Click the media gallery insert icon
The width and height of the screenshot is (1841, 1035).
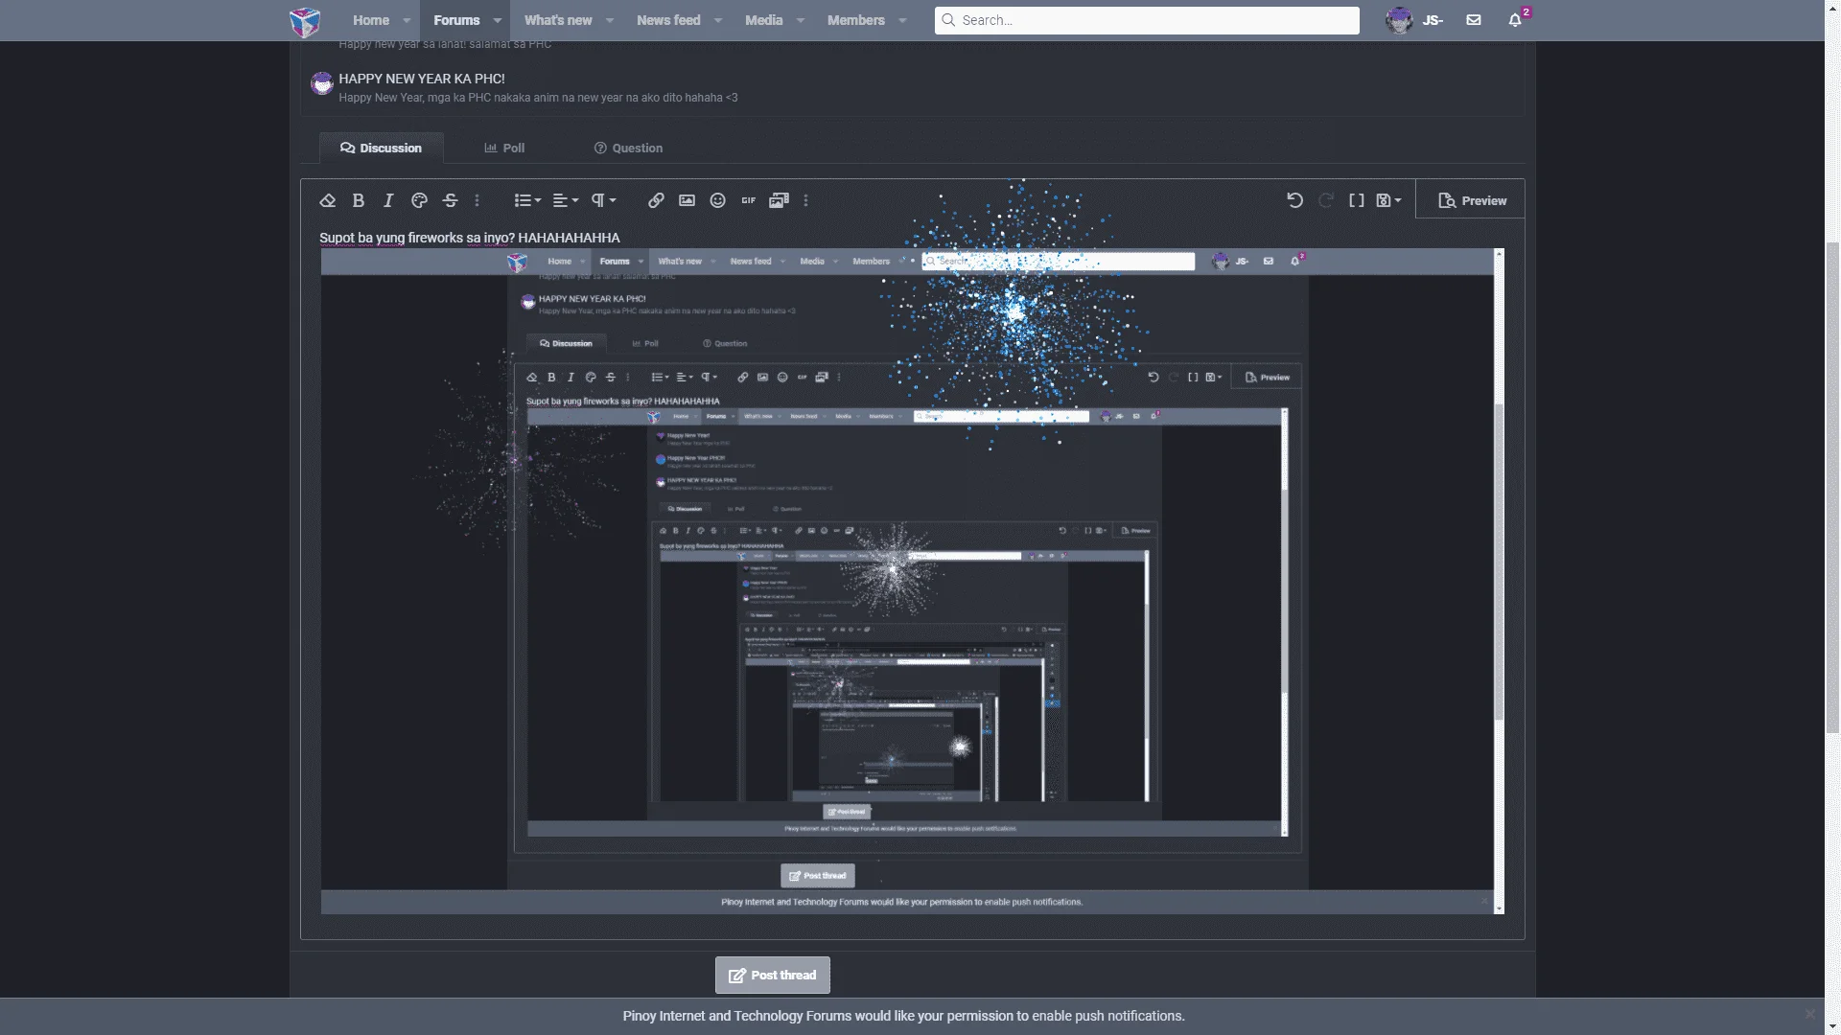click(779, 200)
